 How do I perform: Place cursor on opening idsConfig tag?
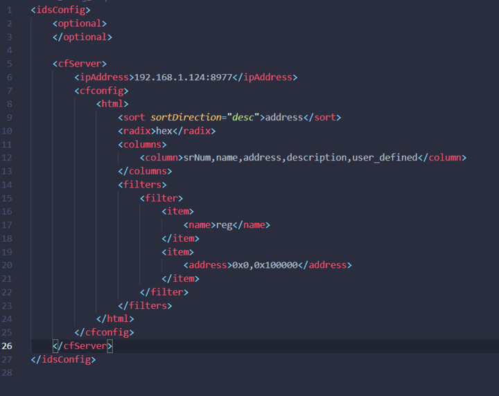[60, 10]
